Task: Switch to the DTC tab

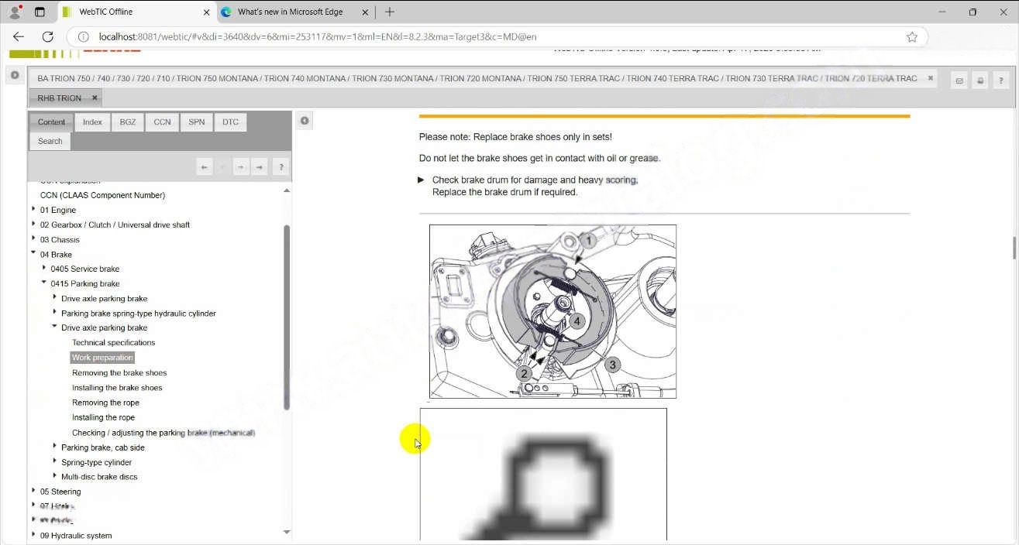Action: (x=230, y=122)
